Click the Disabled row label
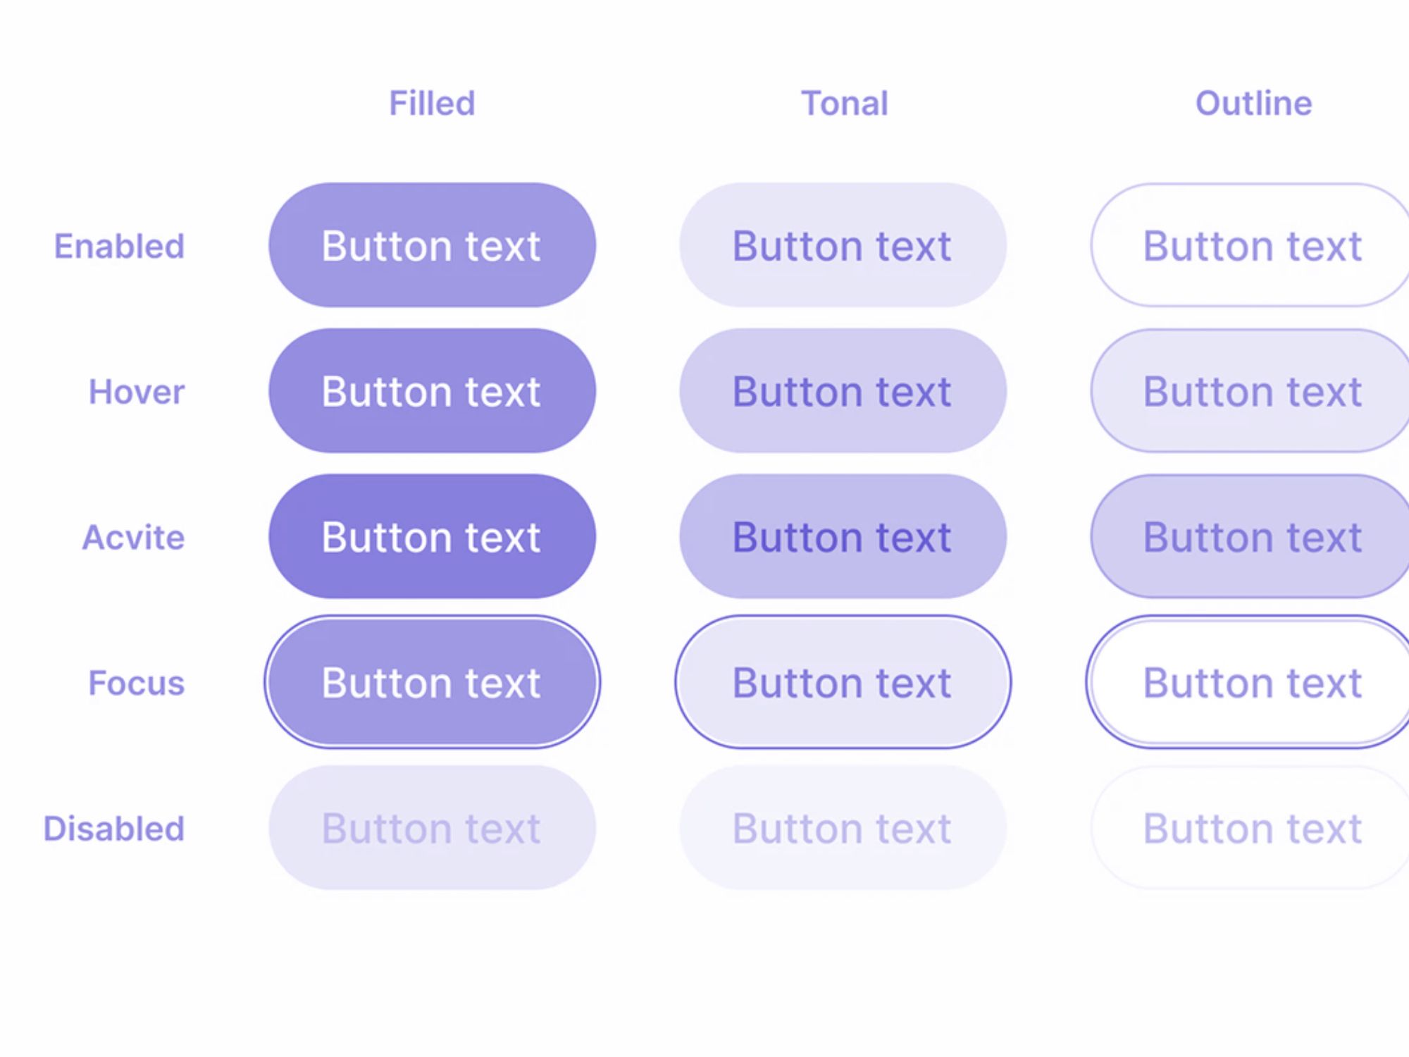This screenshot has width=1409, height=1057. tap(114, 829)
